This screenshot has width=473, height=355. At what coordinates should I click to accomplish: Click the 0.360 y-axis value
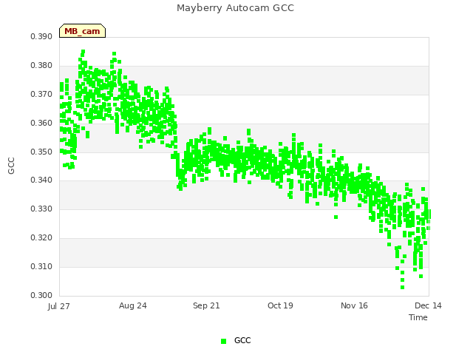(x=41, y=123)
